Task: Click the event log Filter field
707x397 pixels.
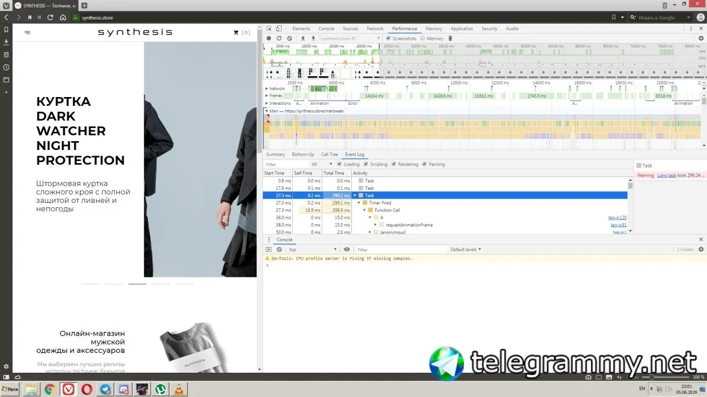Action: coord(286,164)
